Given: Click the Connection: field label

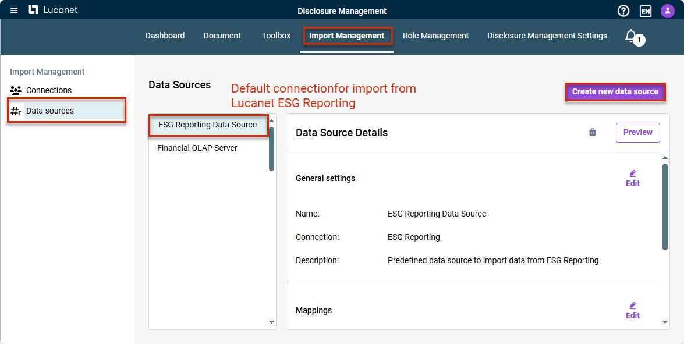Looking at the screenshot, I should pyautogui.click(x=317, y=237).
